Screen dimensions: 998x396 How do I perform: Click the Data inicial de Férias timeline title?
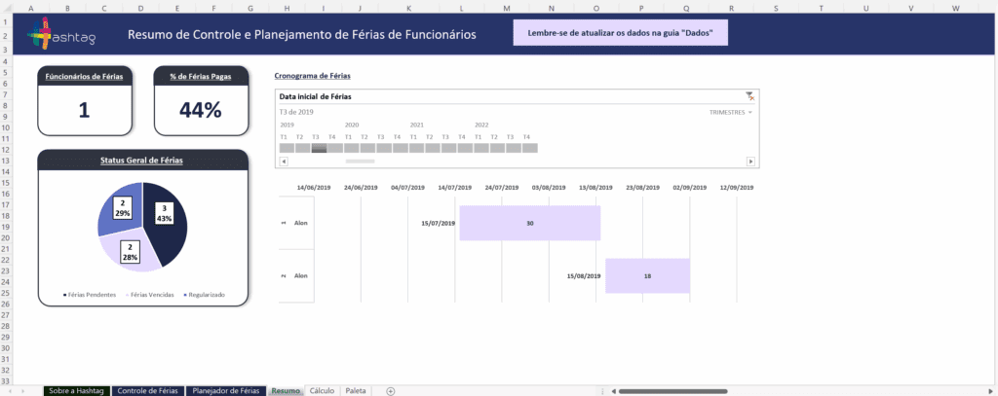tap(316, 96)
